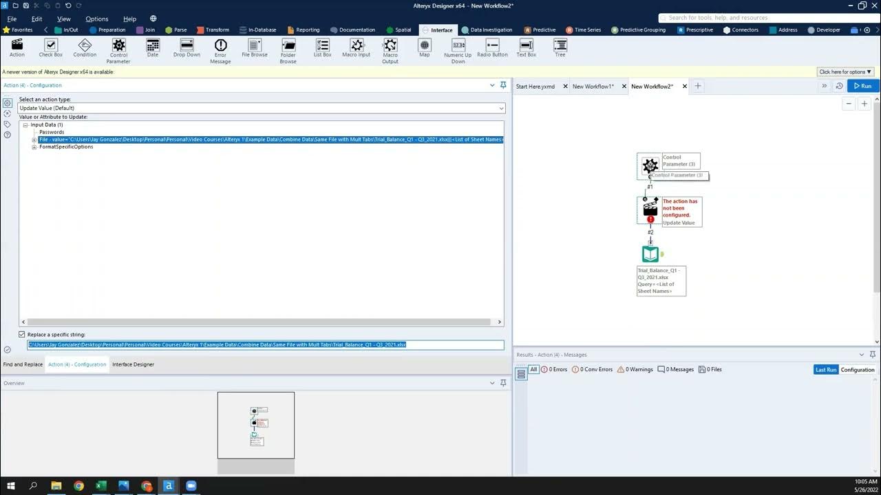881x495 pixels.
Task: Select the Control Parameter node on the canvas
Action: tap(650, 166)
